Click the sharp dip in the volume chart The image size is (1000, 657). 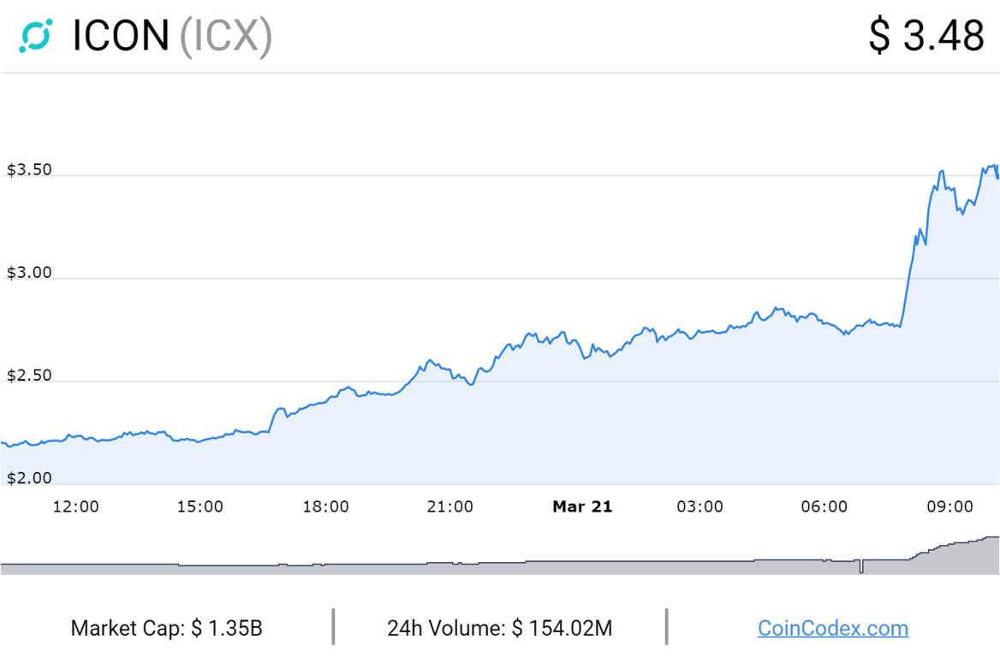[860, 566]
